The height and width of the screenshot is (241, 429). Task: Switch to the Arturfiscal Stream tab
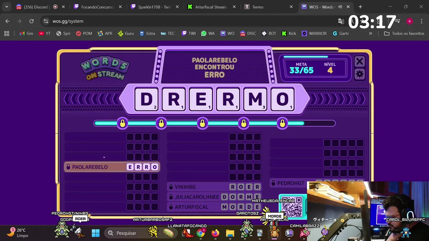point(211,7)
